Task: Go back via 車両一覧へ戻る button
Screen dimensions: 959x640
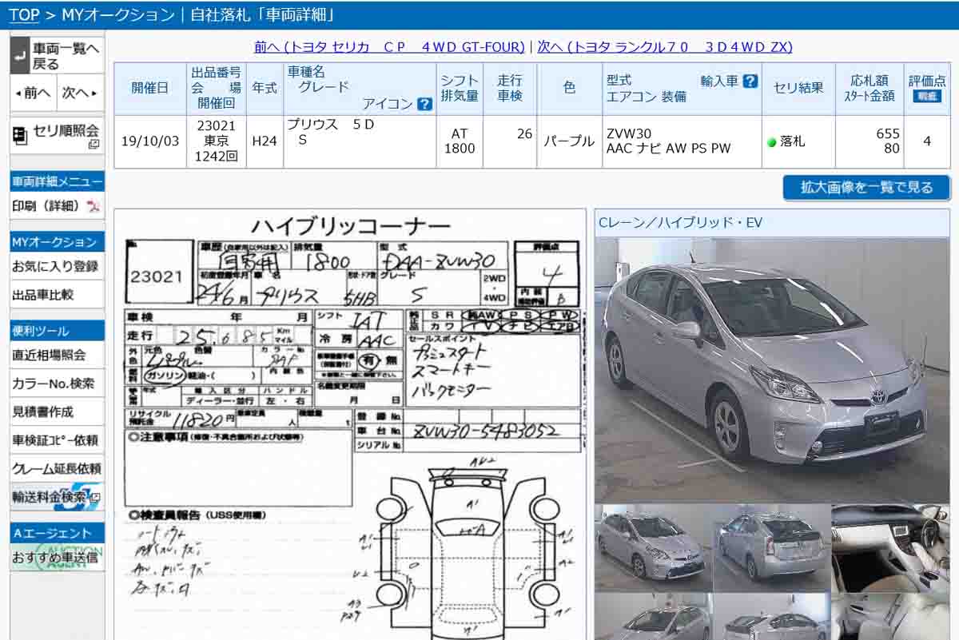Action: point(57,56)
